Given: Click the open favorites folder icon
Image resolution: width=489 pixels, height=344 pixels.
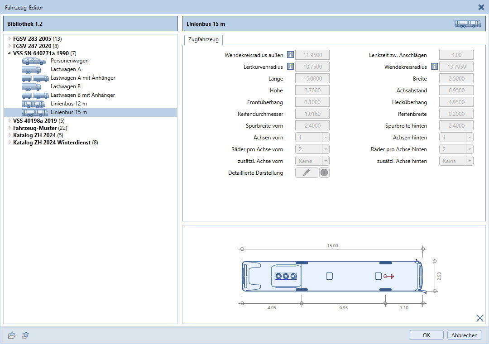Looking at the screenshot, I should click(12, 335).
